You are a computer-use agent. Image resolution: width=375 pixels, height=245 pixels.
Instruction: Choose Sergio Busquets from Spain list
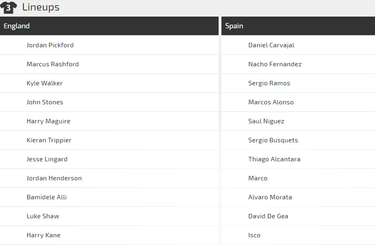(273, 140)
